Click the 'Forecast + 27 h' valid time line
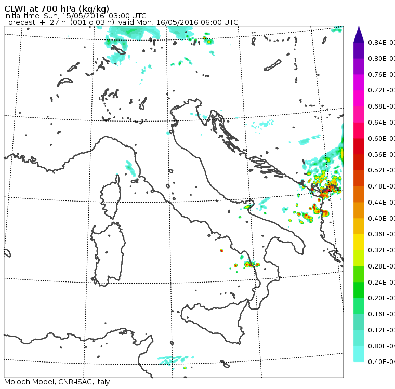 click(121, 22)
